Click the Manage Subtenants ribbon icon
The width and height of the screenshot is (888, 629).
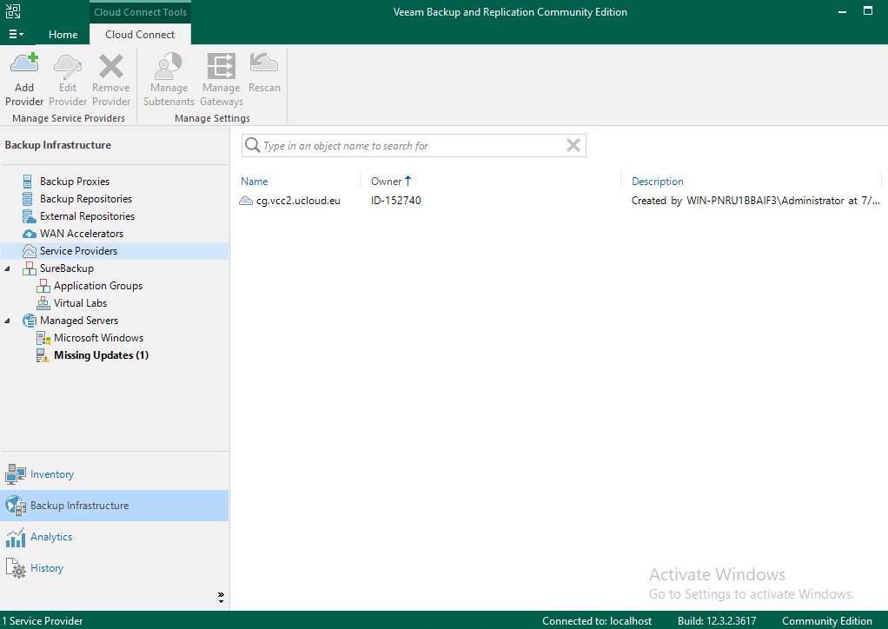(x=169, y=68)
